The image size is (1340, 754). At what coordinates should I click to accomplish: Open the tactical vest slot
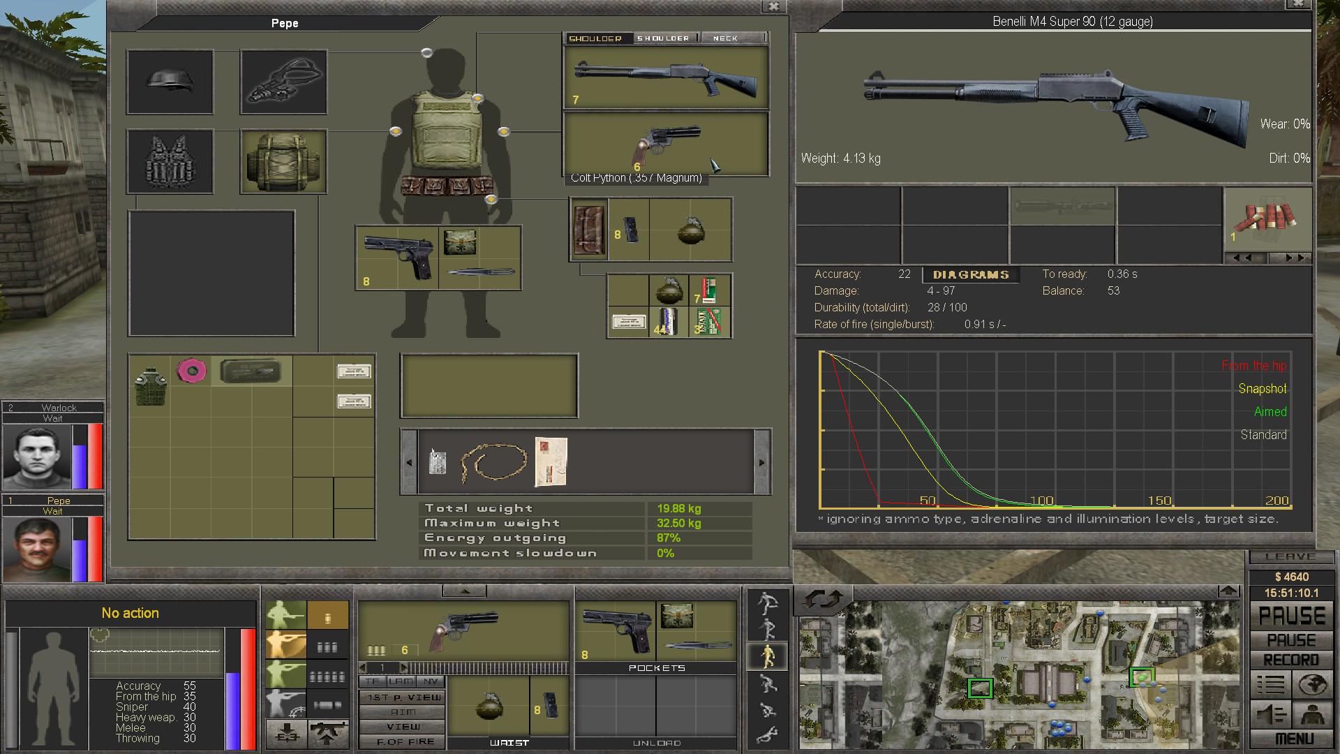coord(170,161)
